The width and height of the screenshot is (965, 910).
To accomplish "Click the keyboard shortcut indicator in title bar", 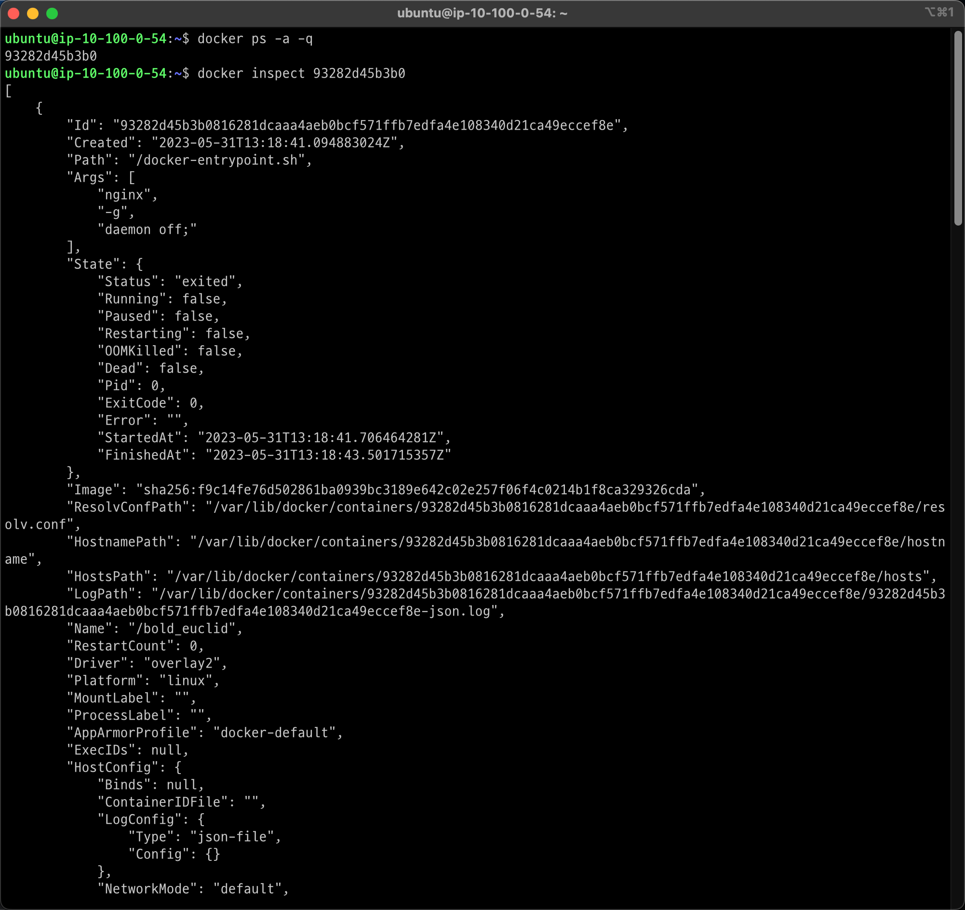I will 939,13.
